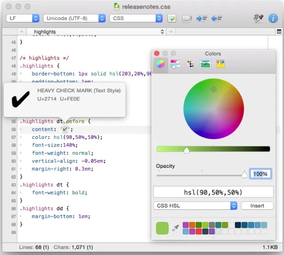This screenshot has width=284, height=255.
Task: Select the orange saved color swatch
Action: (x=192, y=225)
